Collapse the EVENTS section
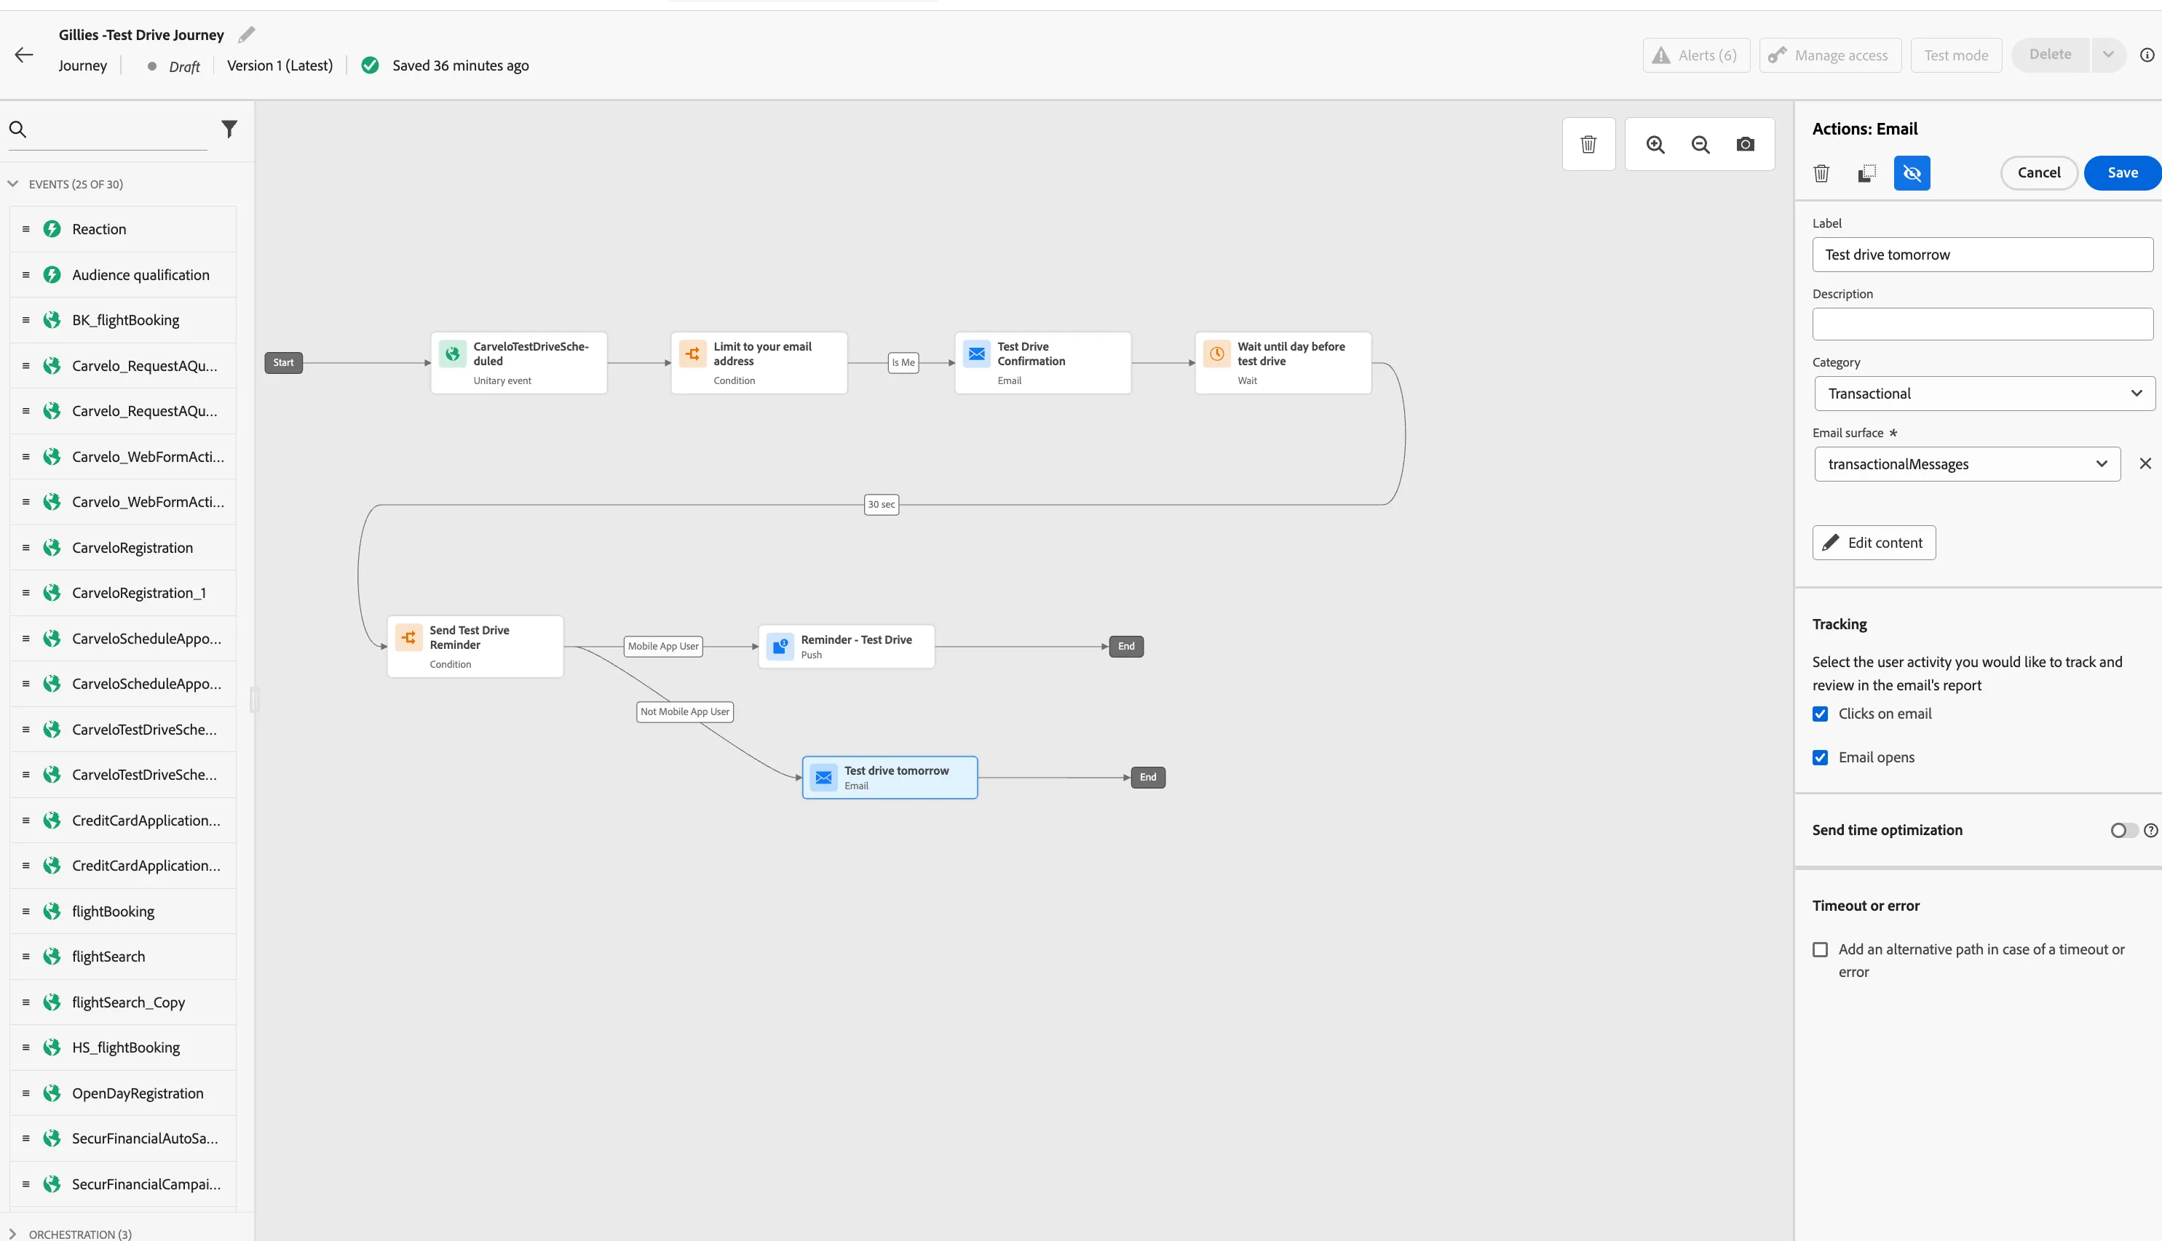 13,184
